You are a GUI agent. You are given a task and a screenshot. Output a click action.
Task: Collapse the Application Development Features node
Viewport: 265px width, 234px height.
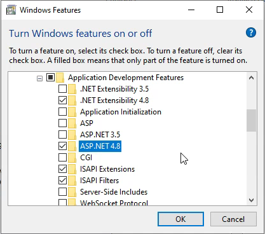(x=39, y=79)
